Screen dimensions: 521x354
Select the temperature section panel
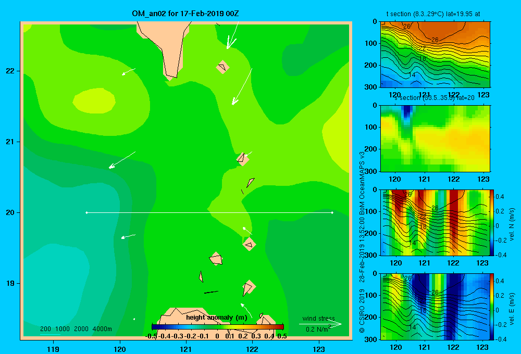click(435, 55)
